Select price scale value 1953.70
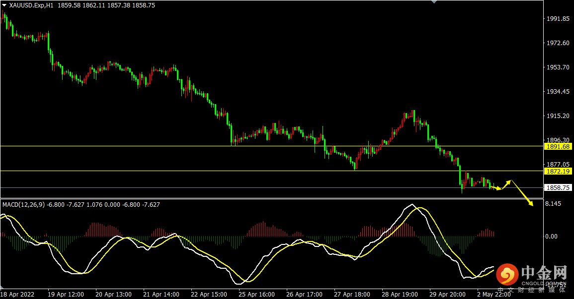The image size is (574, 299). tap(558, 67)
